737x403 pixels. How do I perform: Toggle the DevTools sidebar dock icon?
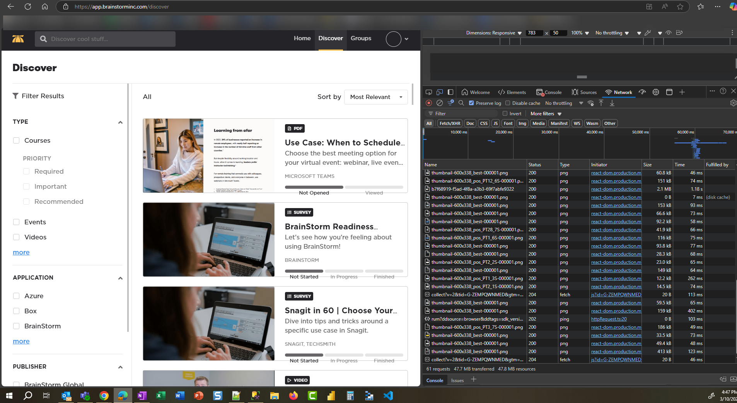click(450, 92)
